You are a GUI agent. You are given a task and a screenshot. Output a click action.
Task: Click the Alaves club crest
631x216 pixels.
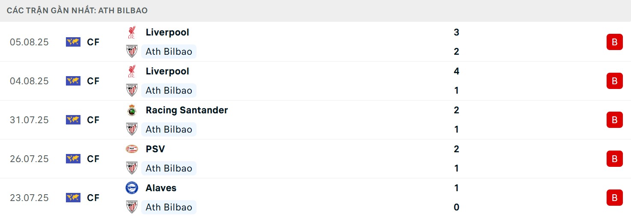[131, 188]
